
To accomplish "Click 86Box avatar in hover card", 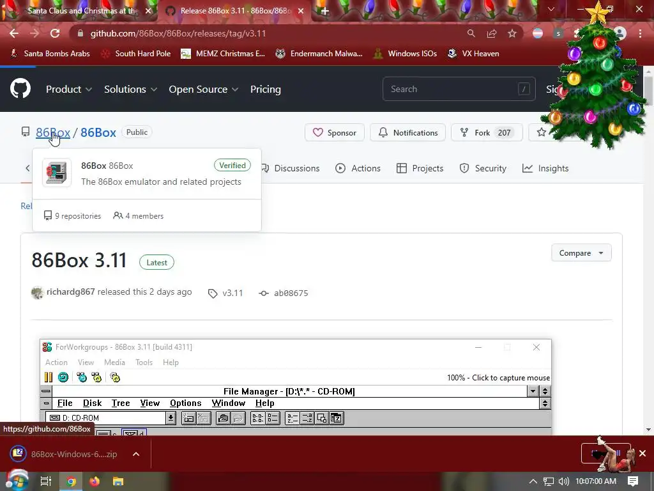I will [x=57, y=173].
